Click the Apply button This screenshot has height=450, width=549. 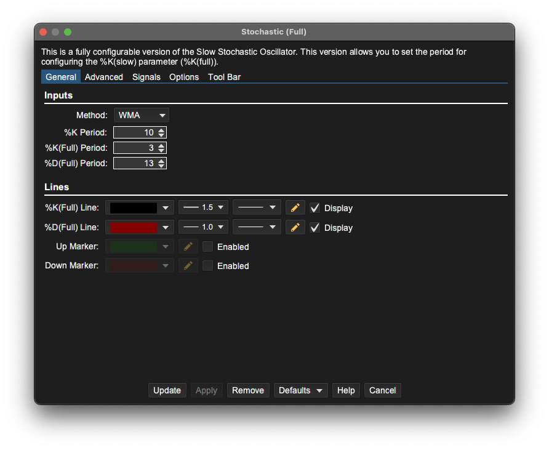coord(206,390)
